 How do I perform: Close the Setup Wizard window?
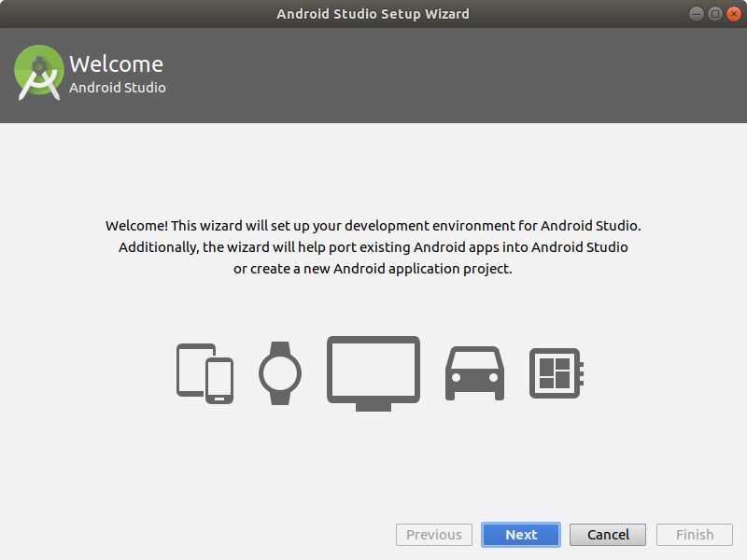[x=734, y=14]
